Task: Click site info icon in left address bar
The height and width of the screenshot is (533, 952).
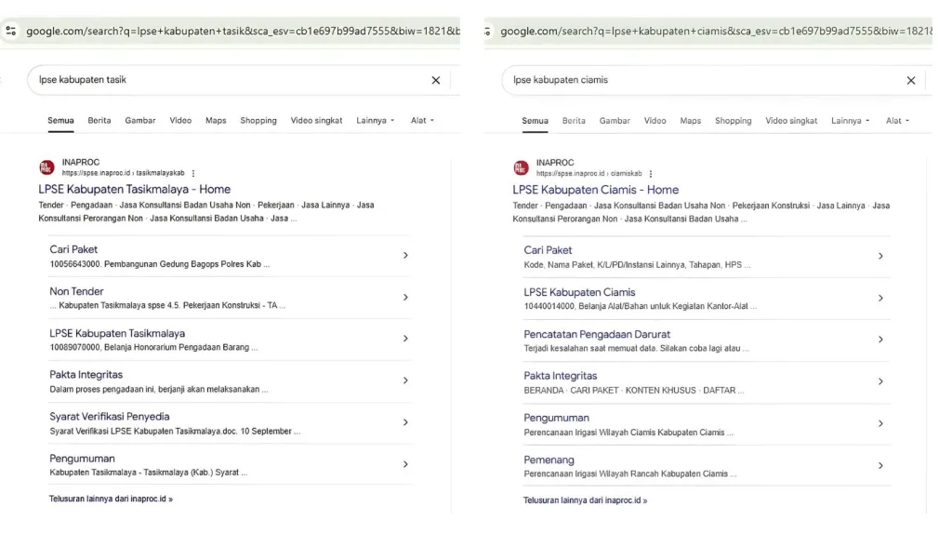Action: 11,31
